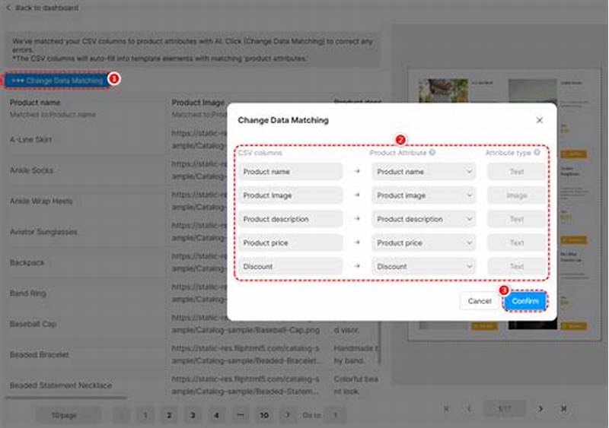The image size is (609, 428).
Task: Select the Product image CSV column field
Action: click(291, 195)
